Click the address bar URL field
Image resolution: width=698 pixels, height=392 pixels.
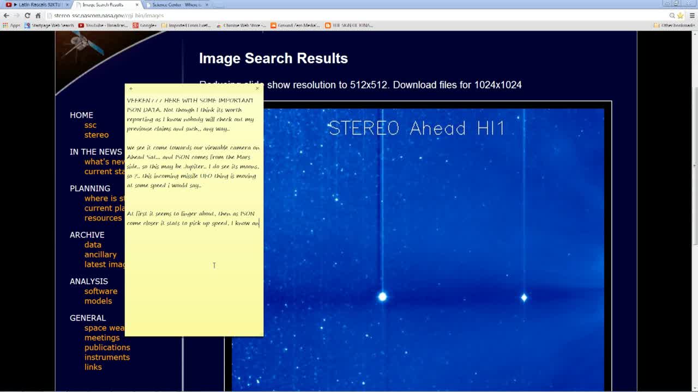pyautogui.click(x=354, y=15)
